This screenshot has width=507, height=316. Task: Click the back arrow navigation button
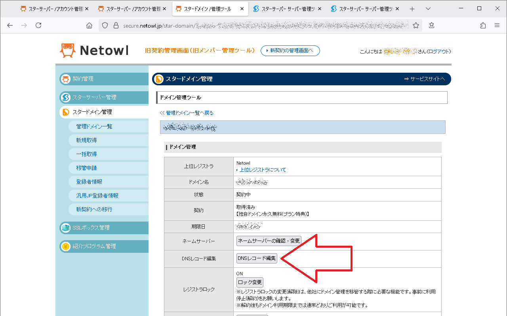click(10, 25)
